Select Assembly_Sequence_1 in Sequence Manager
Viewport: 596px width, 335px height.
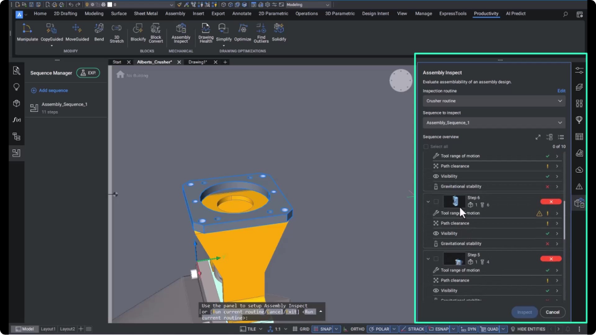[x=64, y=104]
